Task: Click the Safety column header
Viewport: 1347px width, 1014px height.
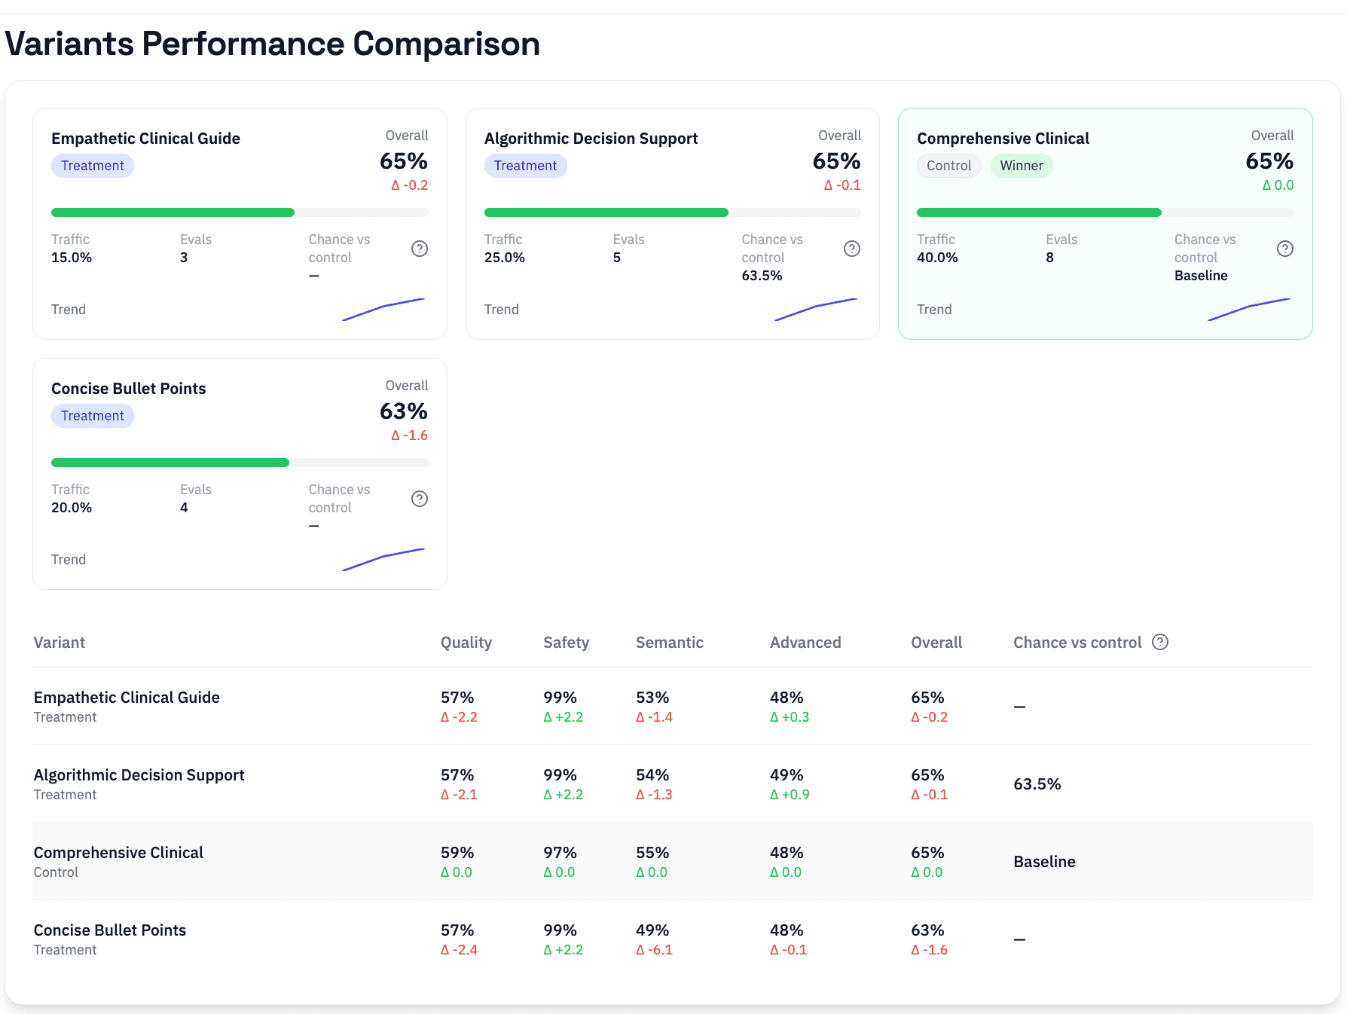Action: (566, 643)
